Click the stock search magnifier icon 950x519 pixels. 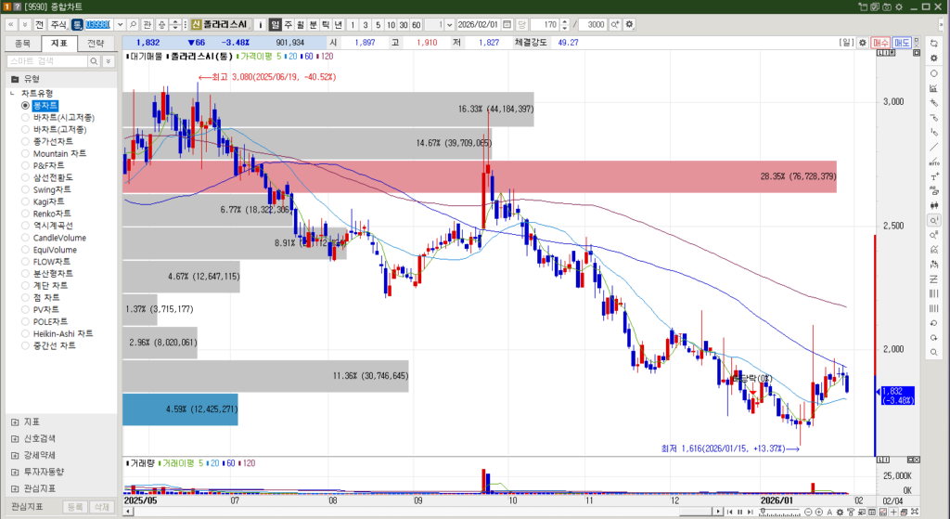(135, 24)
